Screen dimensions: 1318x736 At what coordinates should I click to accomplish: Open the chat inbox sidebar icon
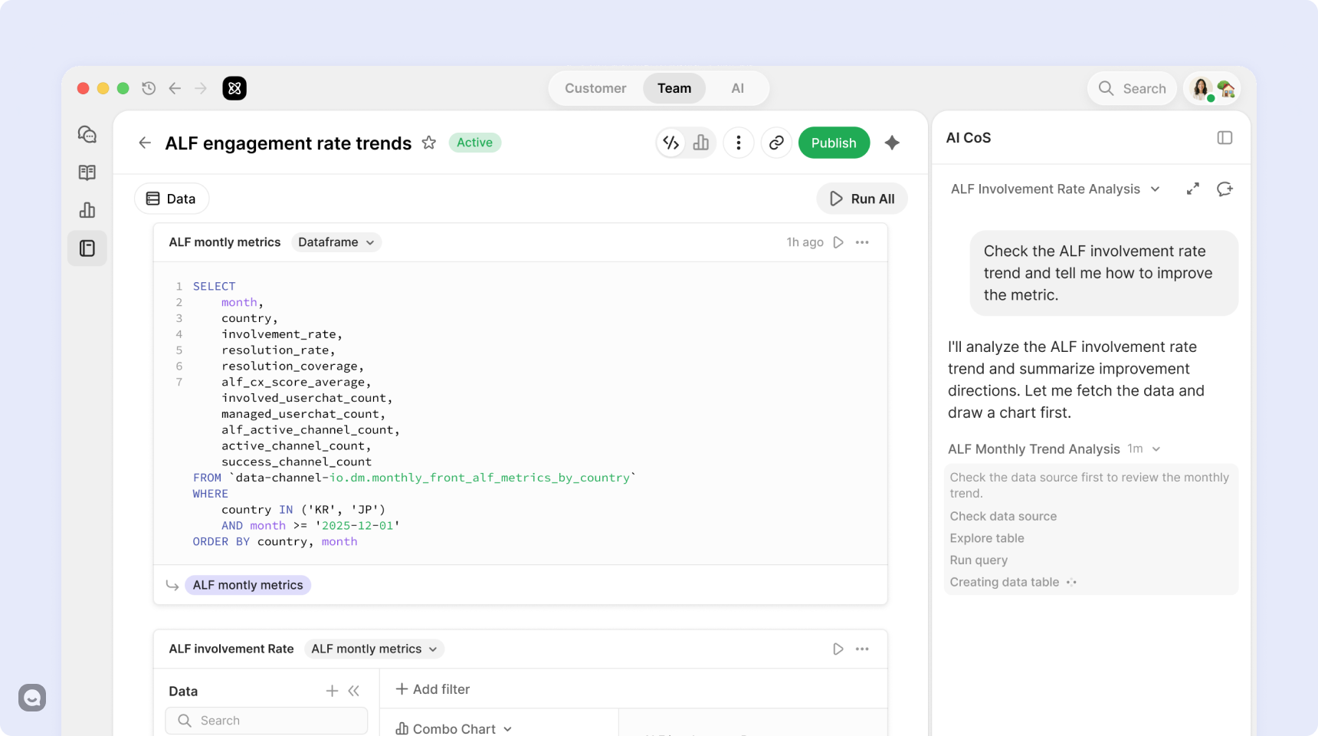click(x=87, y=134)
